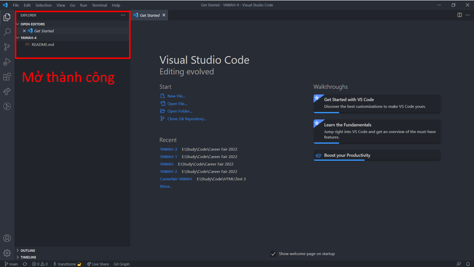The width and height of the screenshot is (474, 267).
Task: Open Source Control view in activity bar
Action: [x=7, y=47]
